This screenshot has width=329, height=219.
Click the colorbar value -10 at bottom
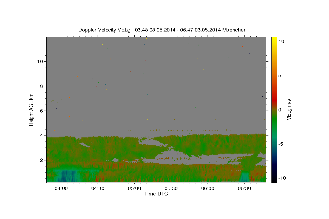pos(282,178)
